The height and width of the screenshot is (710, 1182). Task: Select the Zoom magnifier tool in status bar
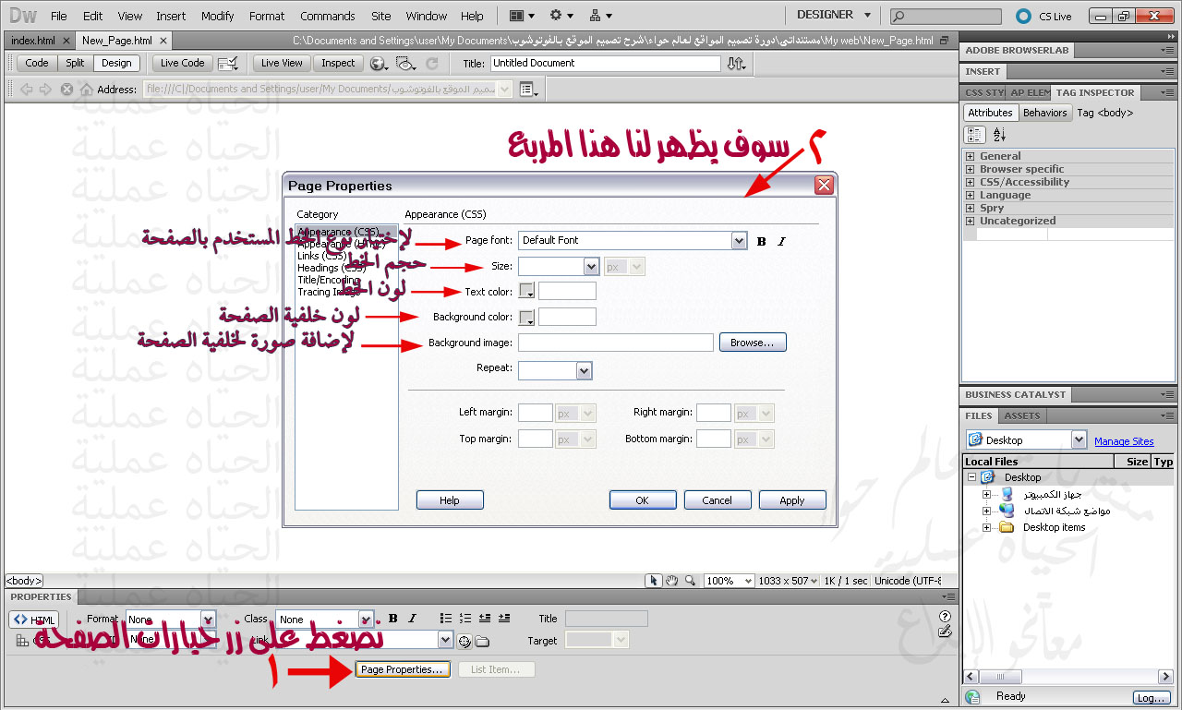(x=689, y=581)
